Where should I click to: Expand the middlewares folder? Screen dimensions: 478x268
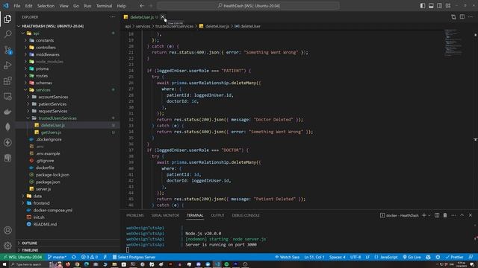(x=48, y=54)
